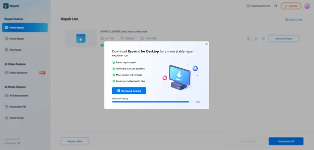Close the Download Desktop popup
This screenshot has height=150, width=314.
coord(206,44)
